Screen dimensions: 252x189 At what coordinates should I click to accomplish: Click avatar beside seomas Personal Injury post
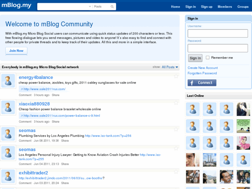point(8,153)
